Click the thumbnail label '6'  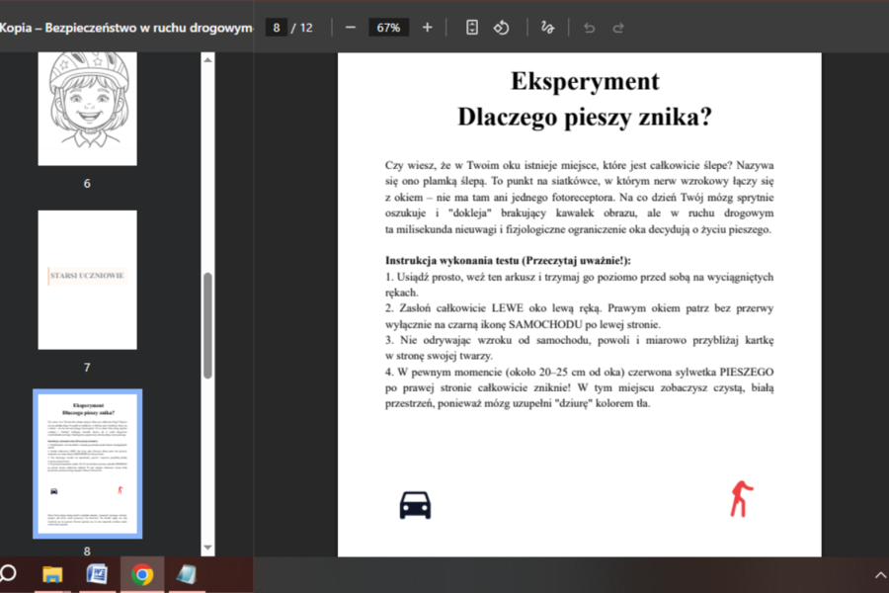coord(87,183)
